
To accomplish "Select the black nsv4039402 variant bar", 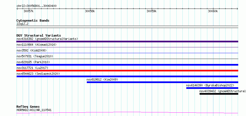I will (x=219, y=94).
